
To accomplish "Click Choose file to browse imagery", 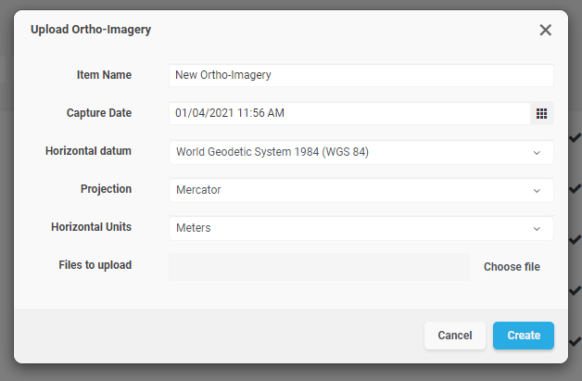I will tap(512, 267).
